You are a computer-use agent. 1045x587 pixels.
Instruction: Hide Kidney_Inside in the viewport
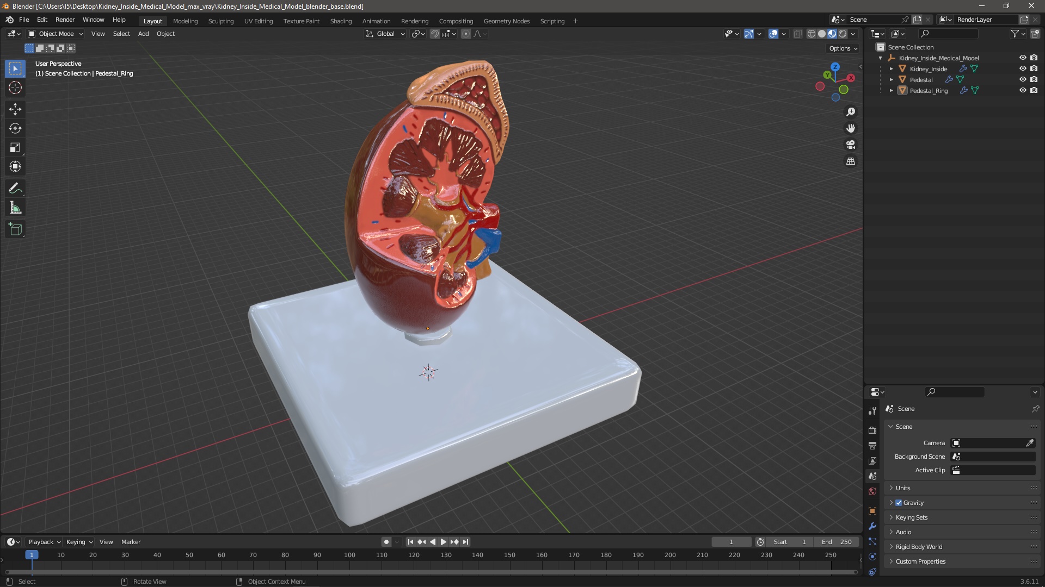click(x=1023, y=68)
